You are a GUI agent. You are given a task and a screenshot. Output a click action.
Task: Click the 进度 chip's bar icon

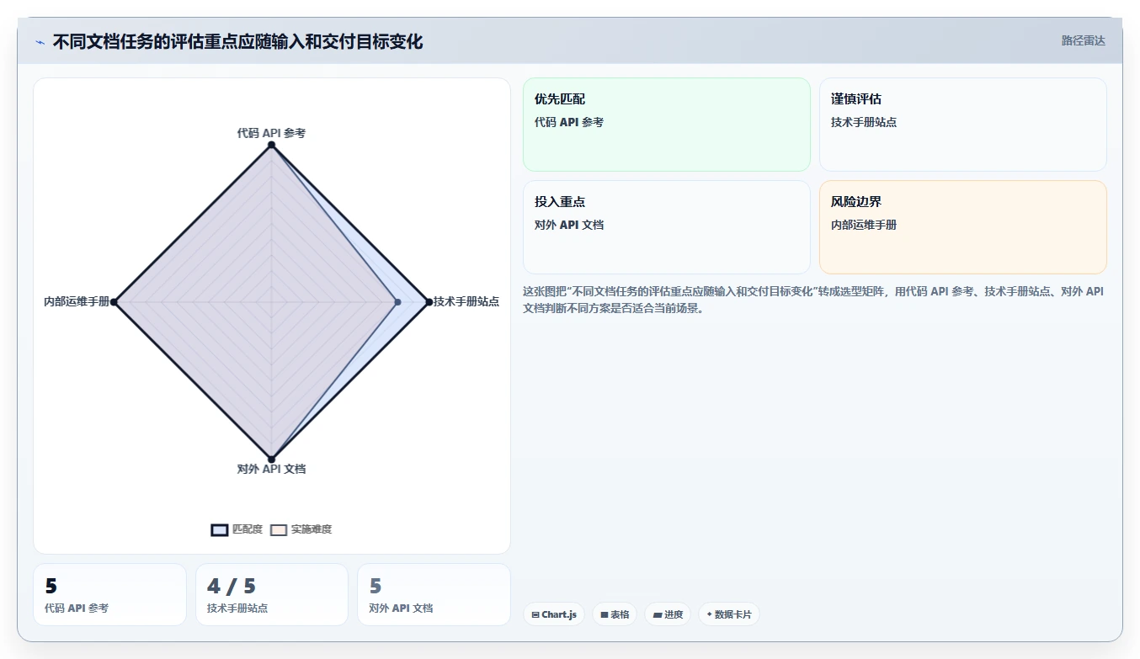point(657,615)
